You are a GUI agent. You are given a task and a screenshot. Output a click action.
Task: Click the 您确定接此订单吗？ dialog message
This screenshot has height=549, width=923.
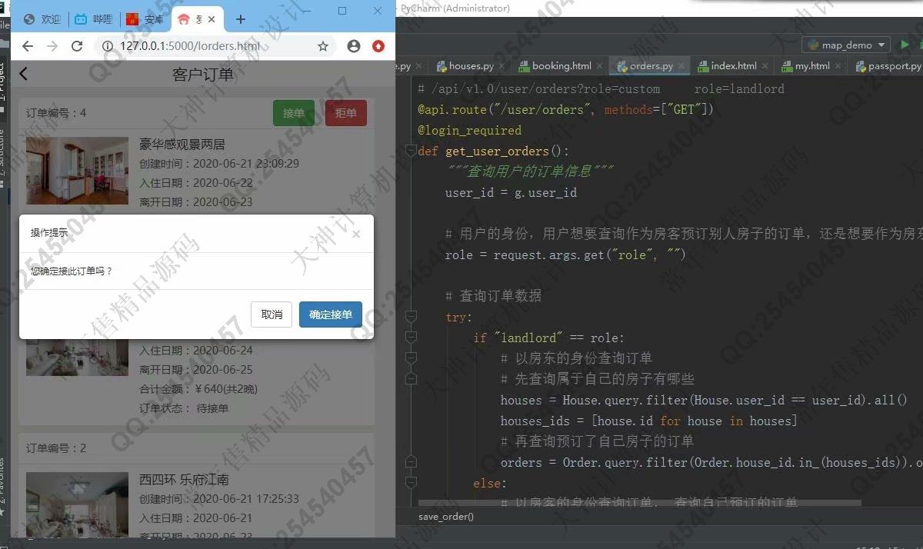72,271
